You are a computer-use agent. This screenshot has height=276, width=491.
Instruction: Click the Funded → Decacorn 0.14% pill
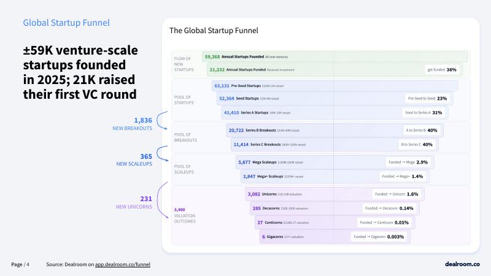click(389, 208)
